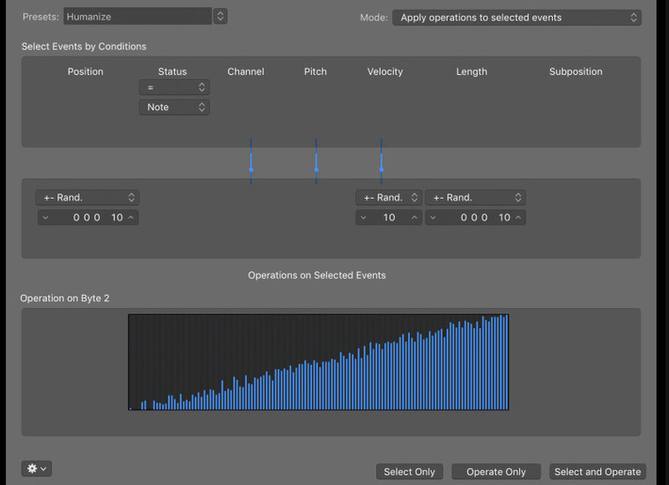Click the Select Events by Conditions label
Screen dimensions: 669x485
84,47
